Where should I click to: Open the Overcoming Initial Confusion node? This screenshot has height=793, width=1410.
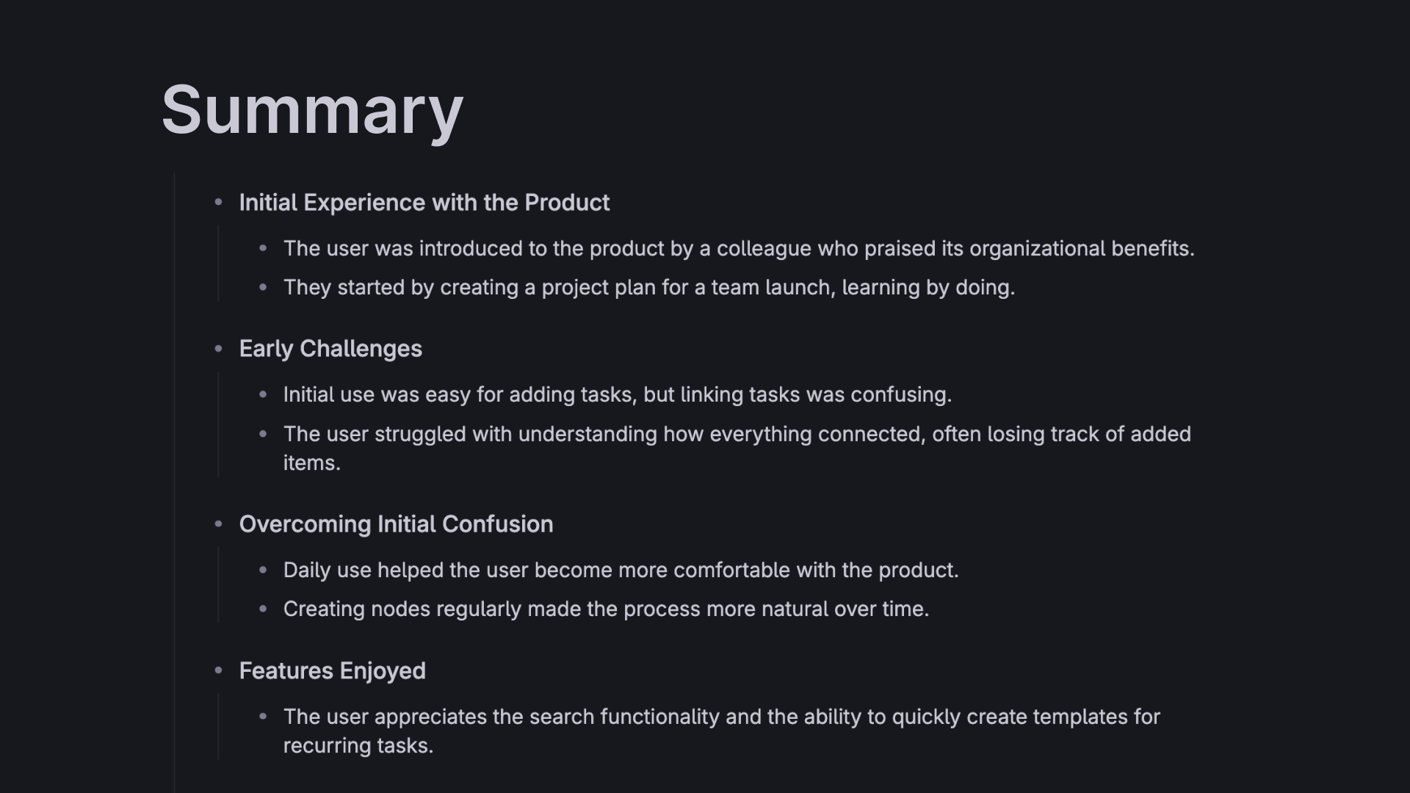point(396,524)
